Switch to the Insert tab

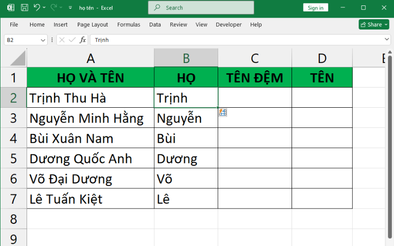61,25
